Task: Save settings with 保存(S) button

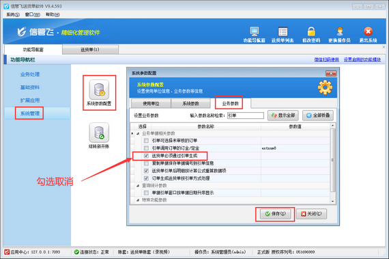Action: [x=276, y=214]
